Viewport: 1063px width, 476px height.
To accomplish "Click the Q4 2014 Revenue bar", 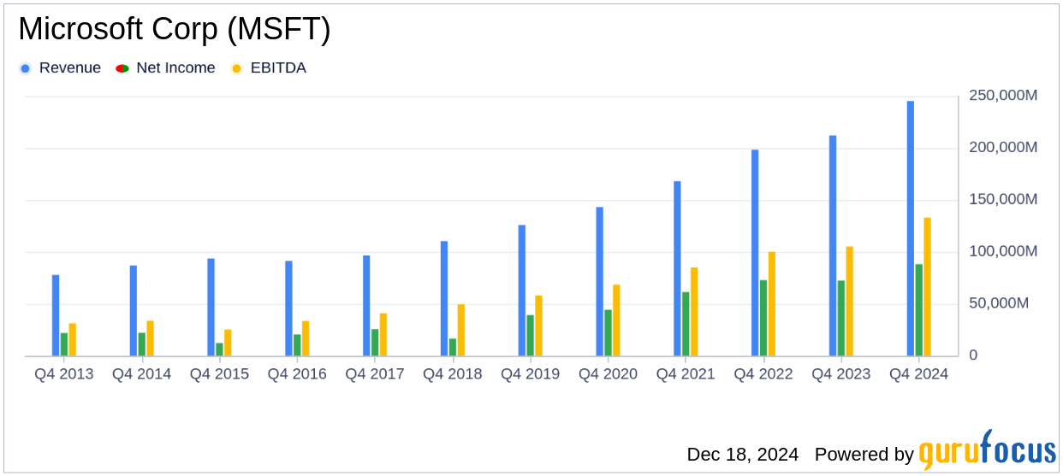I will [x=134, y=311].
